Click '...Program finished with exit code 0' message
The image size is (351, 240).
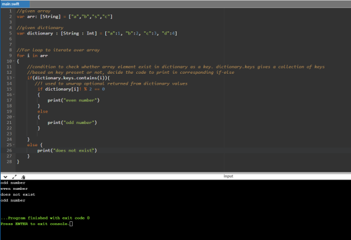coord(45,218)
